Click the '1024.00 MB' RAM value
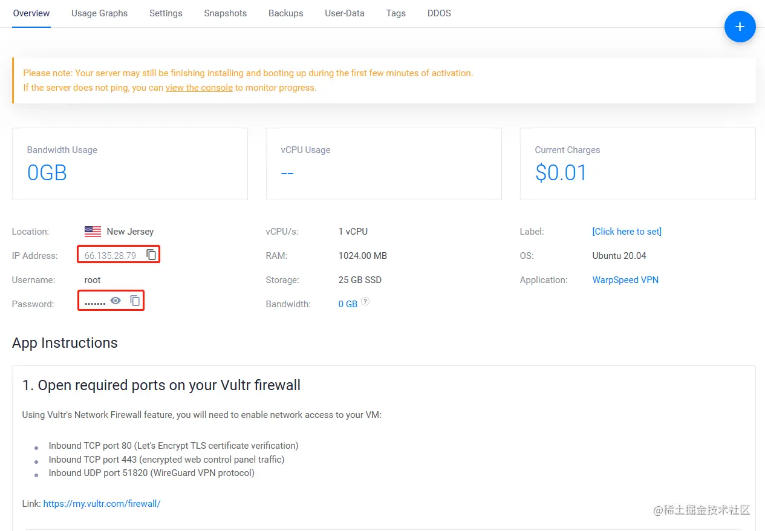 pyautogui.click(x=363, y=256)
